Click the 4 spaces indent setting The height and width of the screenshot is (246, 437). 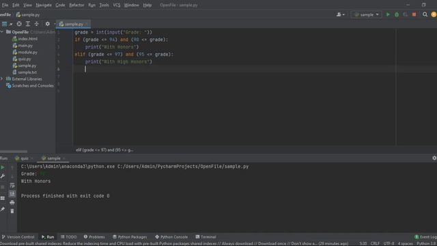click(x=405, y=243)
